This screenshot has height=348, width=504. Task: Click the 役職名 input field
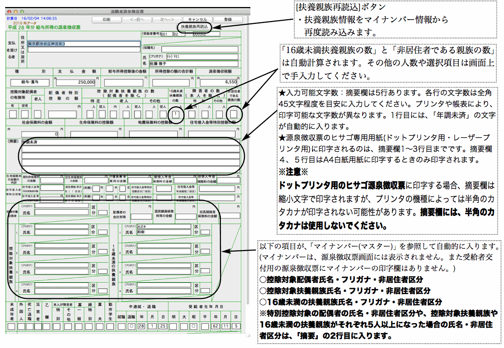point(199,49)
